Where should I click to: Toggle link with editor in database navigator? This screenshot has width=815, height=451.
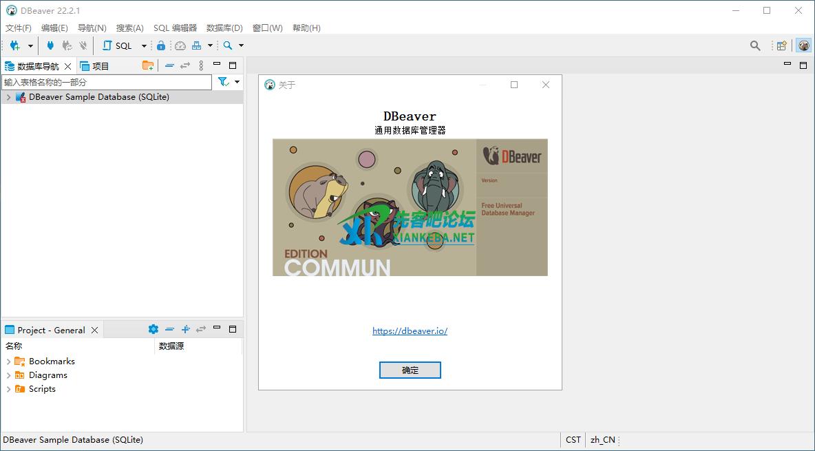pos(185,65)
